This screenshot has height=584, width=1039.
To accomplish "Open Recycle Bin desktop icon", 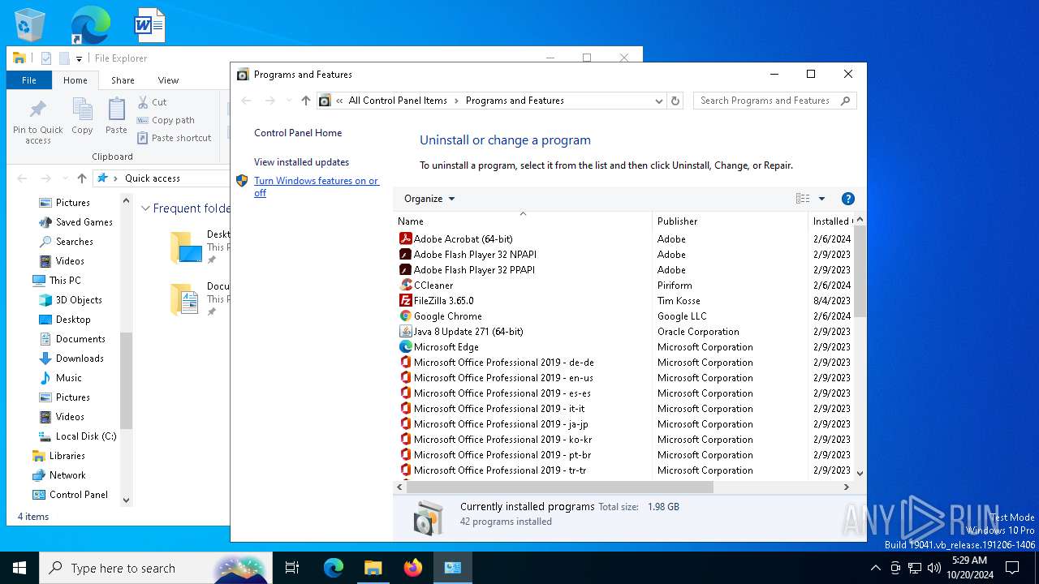I will pyautogui.click(x=30, y=25).
